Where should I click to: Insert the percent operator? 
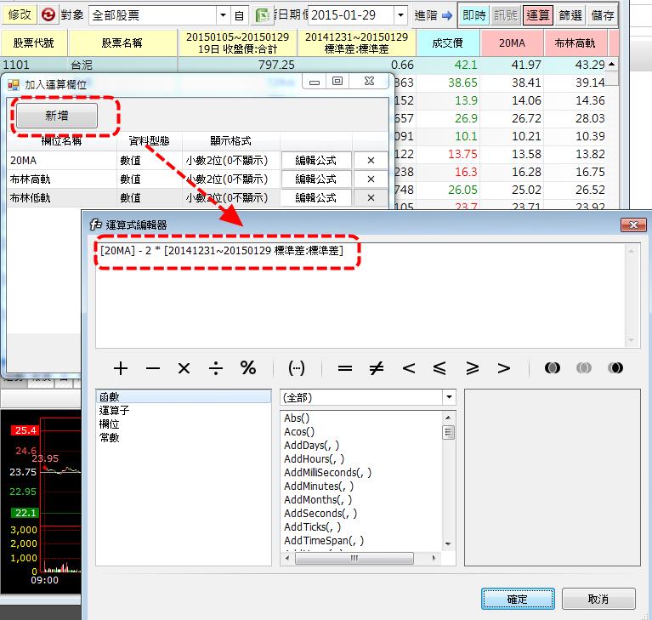pyautogui.click(x=248, y=368)
